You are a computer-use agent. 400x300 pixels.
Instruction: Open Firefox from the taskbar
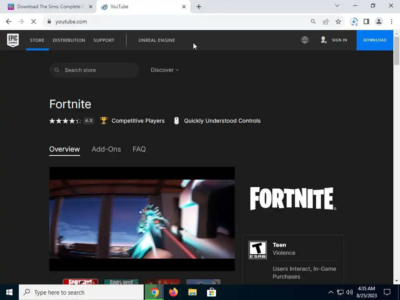pos(173,292)
